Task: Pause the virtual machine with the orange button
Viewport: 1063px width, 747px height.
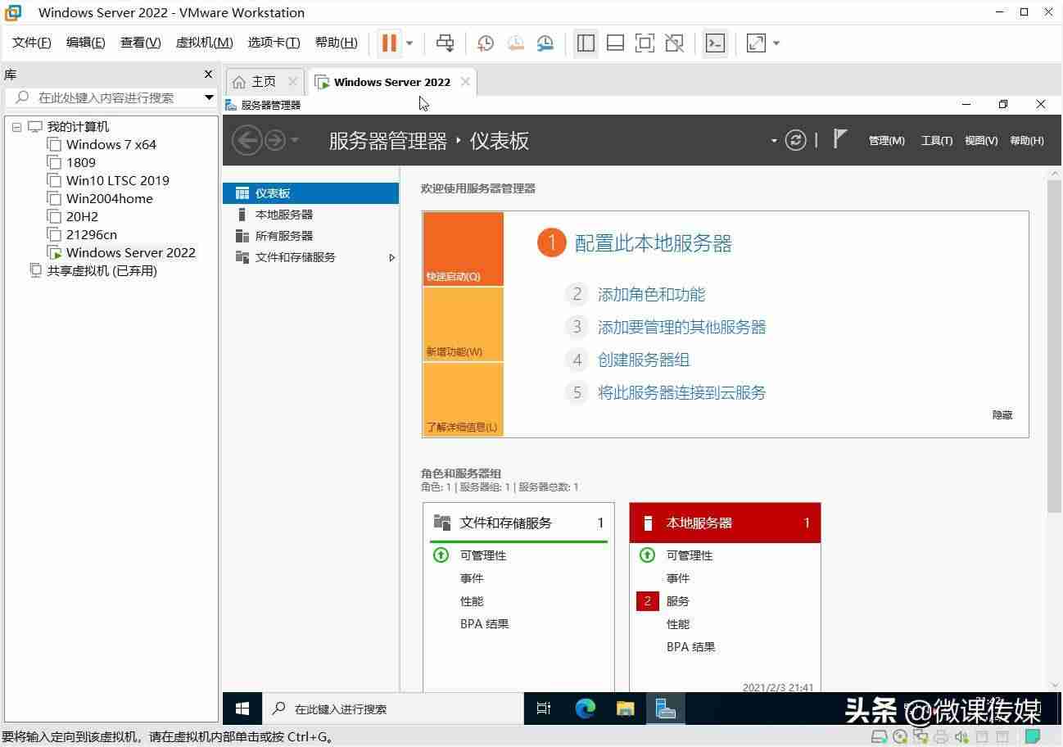Action: (390, 43)
